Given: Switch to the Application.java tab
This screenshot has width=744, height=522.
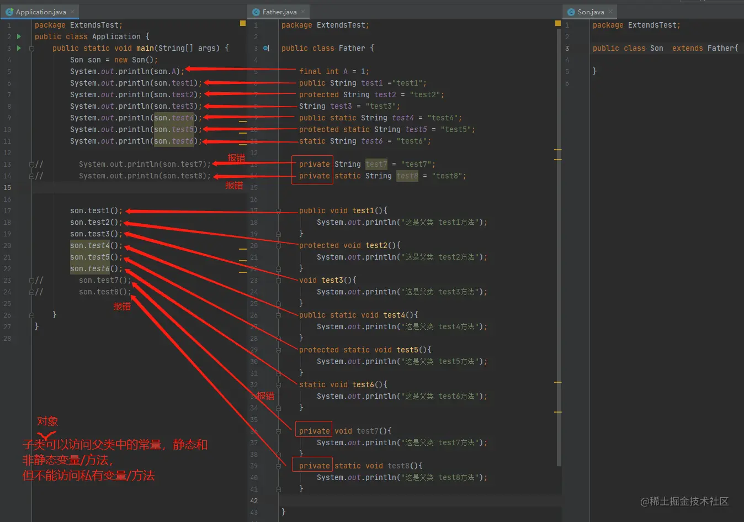Looking at the screenshot, I should point(40,12).
